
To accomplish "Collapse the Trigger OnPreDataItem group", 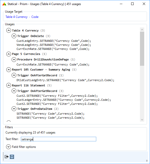I will [x=14, y=109].
